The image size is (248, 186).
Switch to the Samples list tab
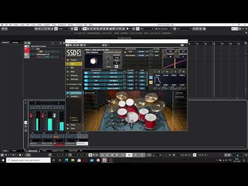coord(74,97)
